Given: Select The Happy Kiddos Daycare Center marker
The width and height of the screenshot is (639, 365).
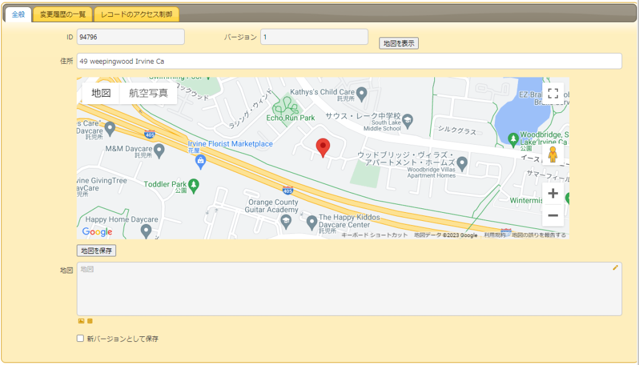Looking at the screenshot, I should 312,222.
